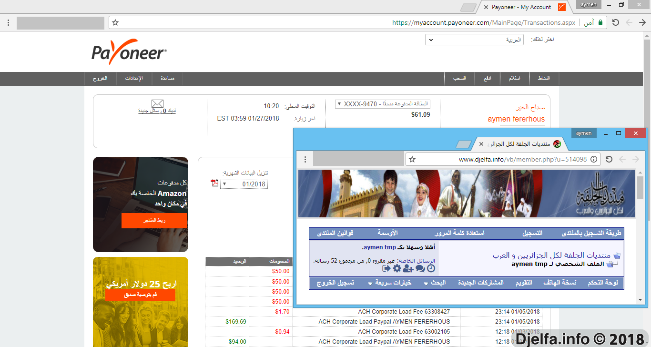
Task: Open the new messages link under envelope
Action: pyautogui.click(x=157, y=111)
